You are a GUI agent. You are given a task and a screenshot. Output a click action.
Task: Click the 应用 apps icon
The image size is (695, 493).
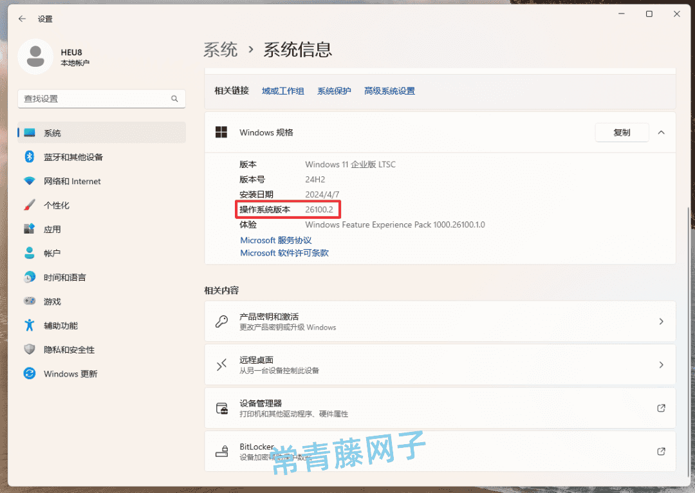(30, 228)
